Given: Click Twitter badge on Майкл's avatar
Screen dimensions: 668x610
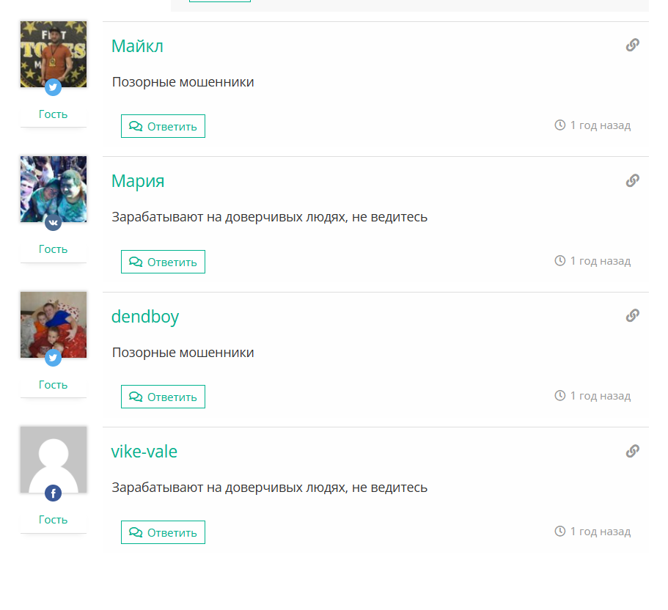Looking at the screenshot, I should coord(54,87).
